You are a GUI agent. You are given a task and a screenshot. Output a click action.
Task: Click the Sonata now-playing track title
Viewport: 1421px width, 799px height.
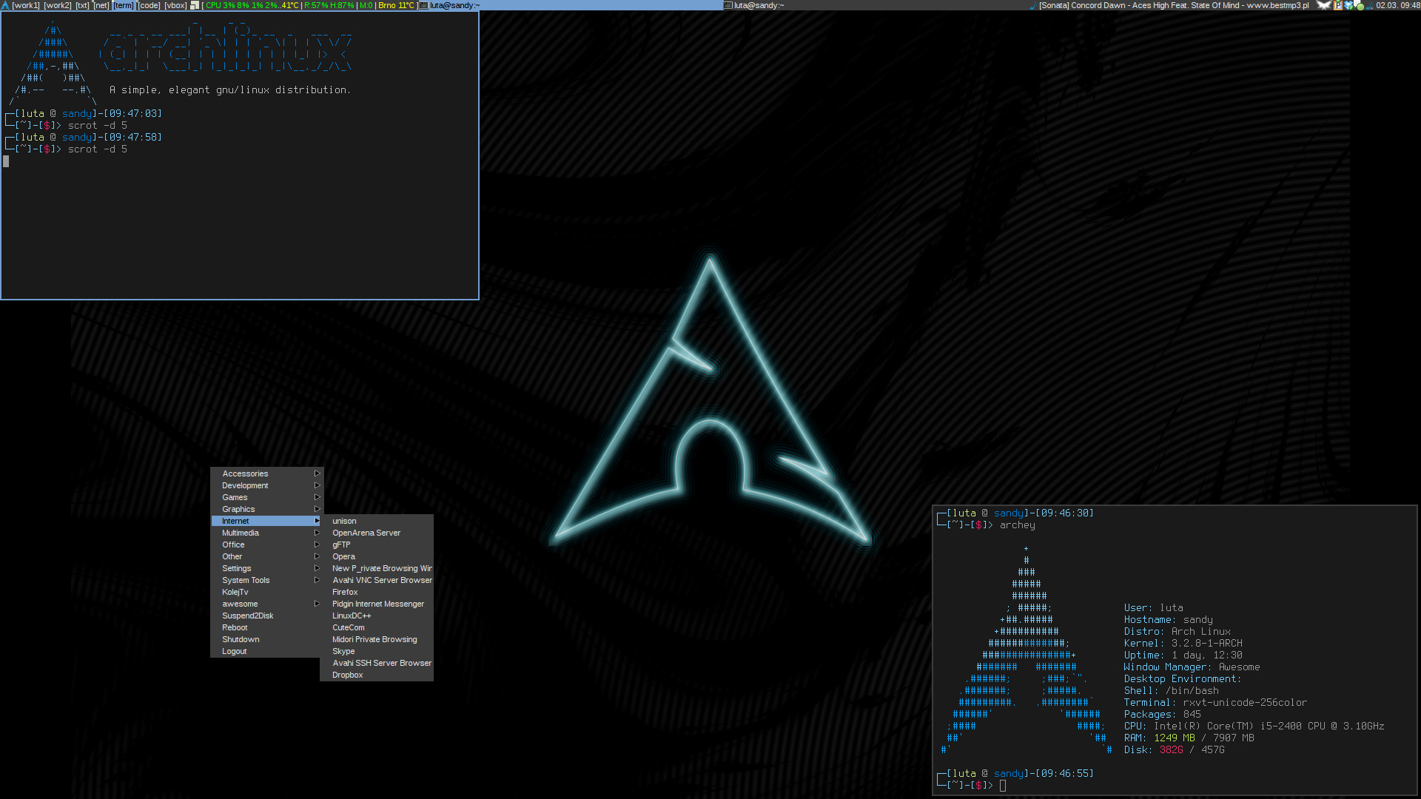(1174, 5)
